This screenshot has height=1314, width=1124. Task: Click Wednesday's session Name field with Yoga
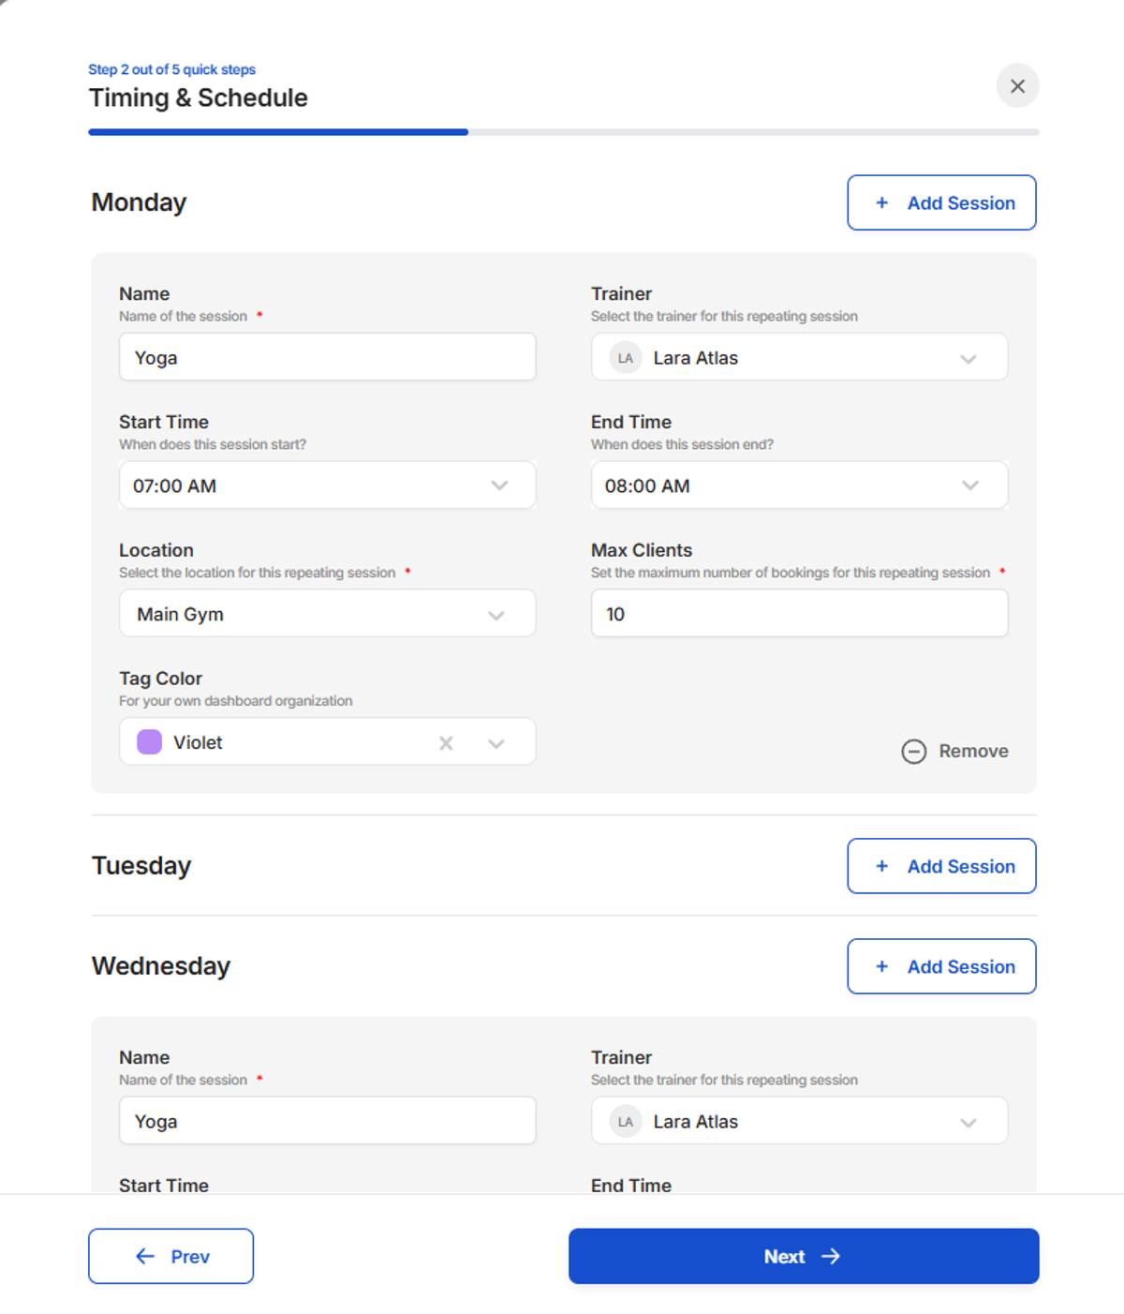327,1121
